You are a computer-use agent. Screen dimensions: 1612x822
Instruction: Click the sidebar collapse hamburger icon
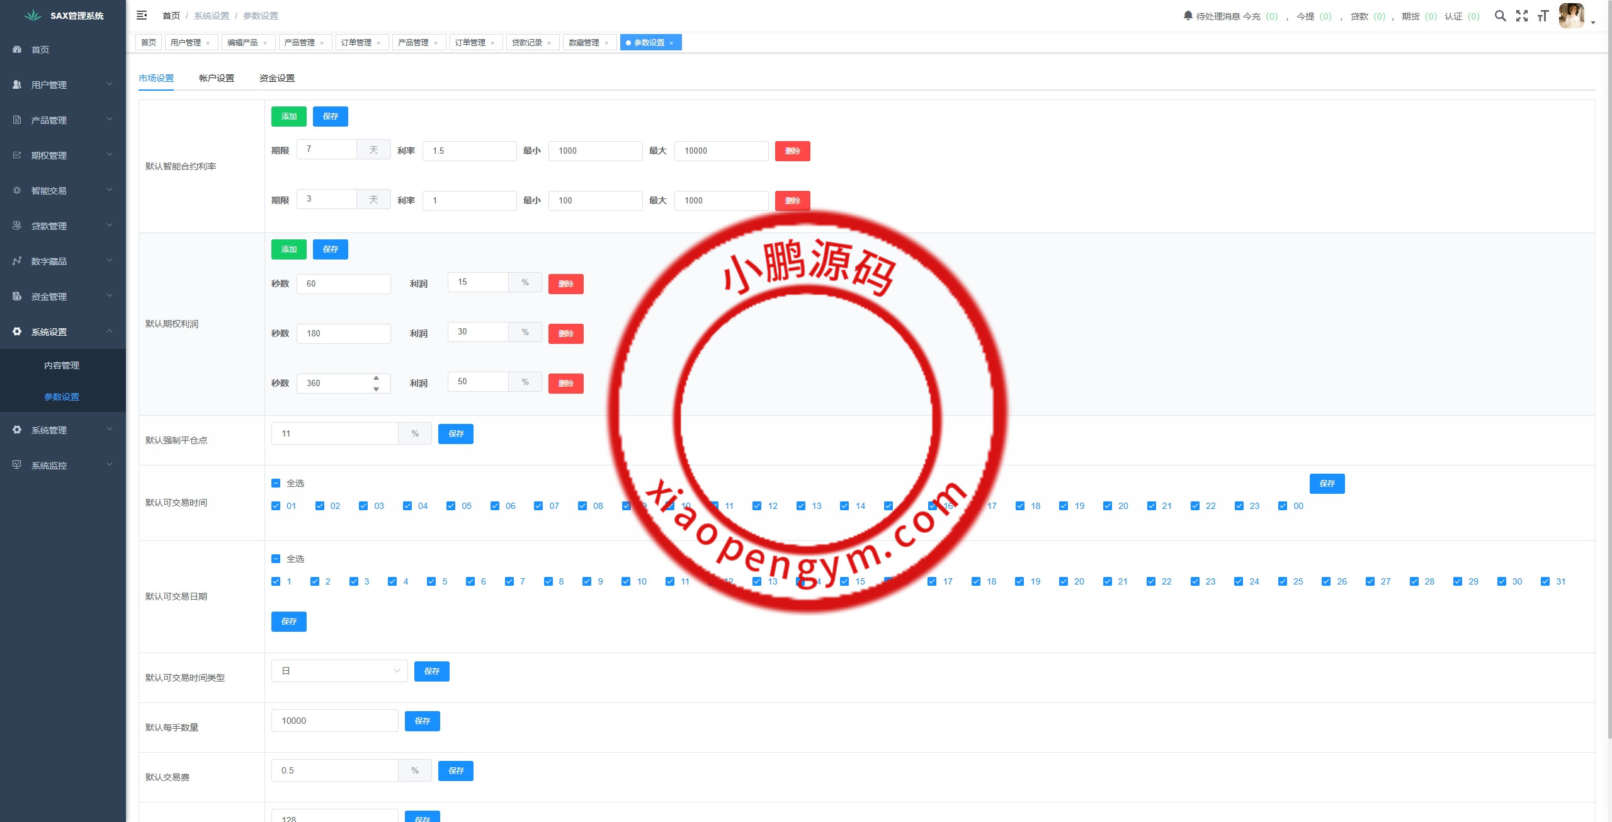click(142, 15)
